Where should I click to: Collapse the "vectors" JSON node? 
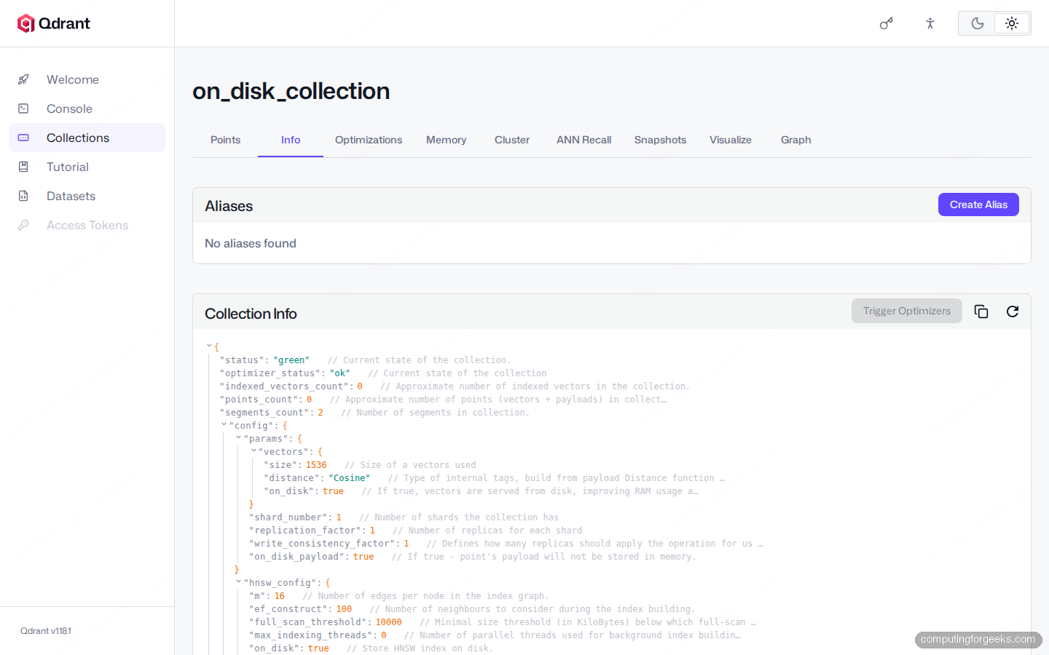click(254, 451)
